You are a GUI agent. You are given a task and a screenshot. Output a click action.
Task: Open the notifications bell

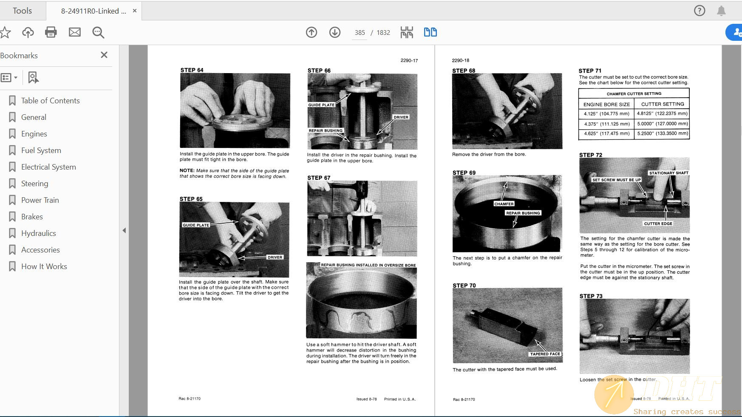click(x=721, y=11)
